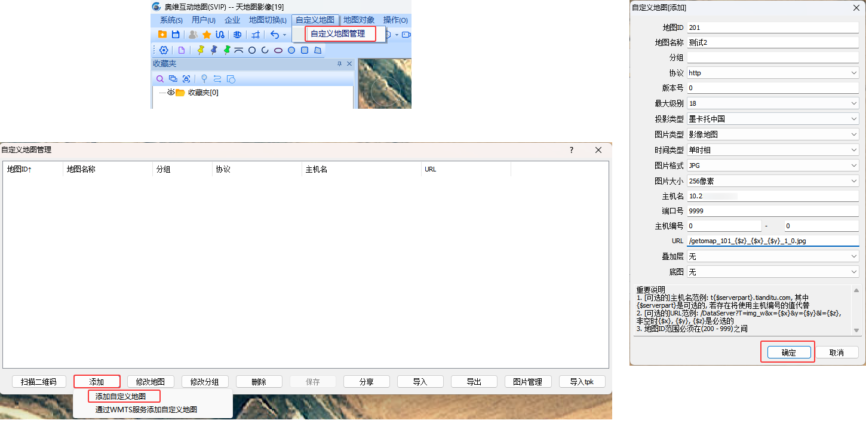Viewport: 866px width, 423px height.
Task: Click into the 端口号 input field
Action: pyautogui.click(x=773, y=211)
